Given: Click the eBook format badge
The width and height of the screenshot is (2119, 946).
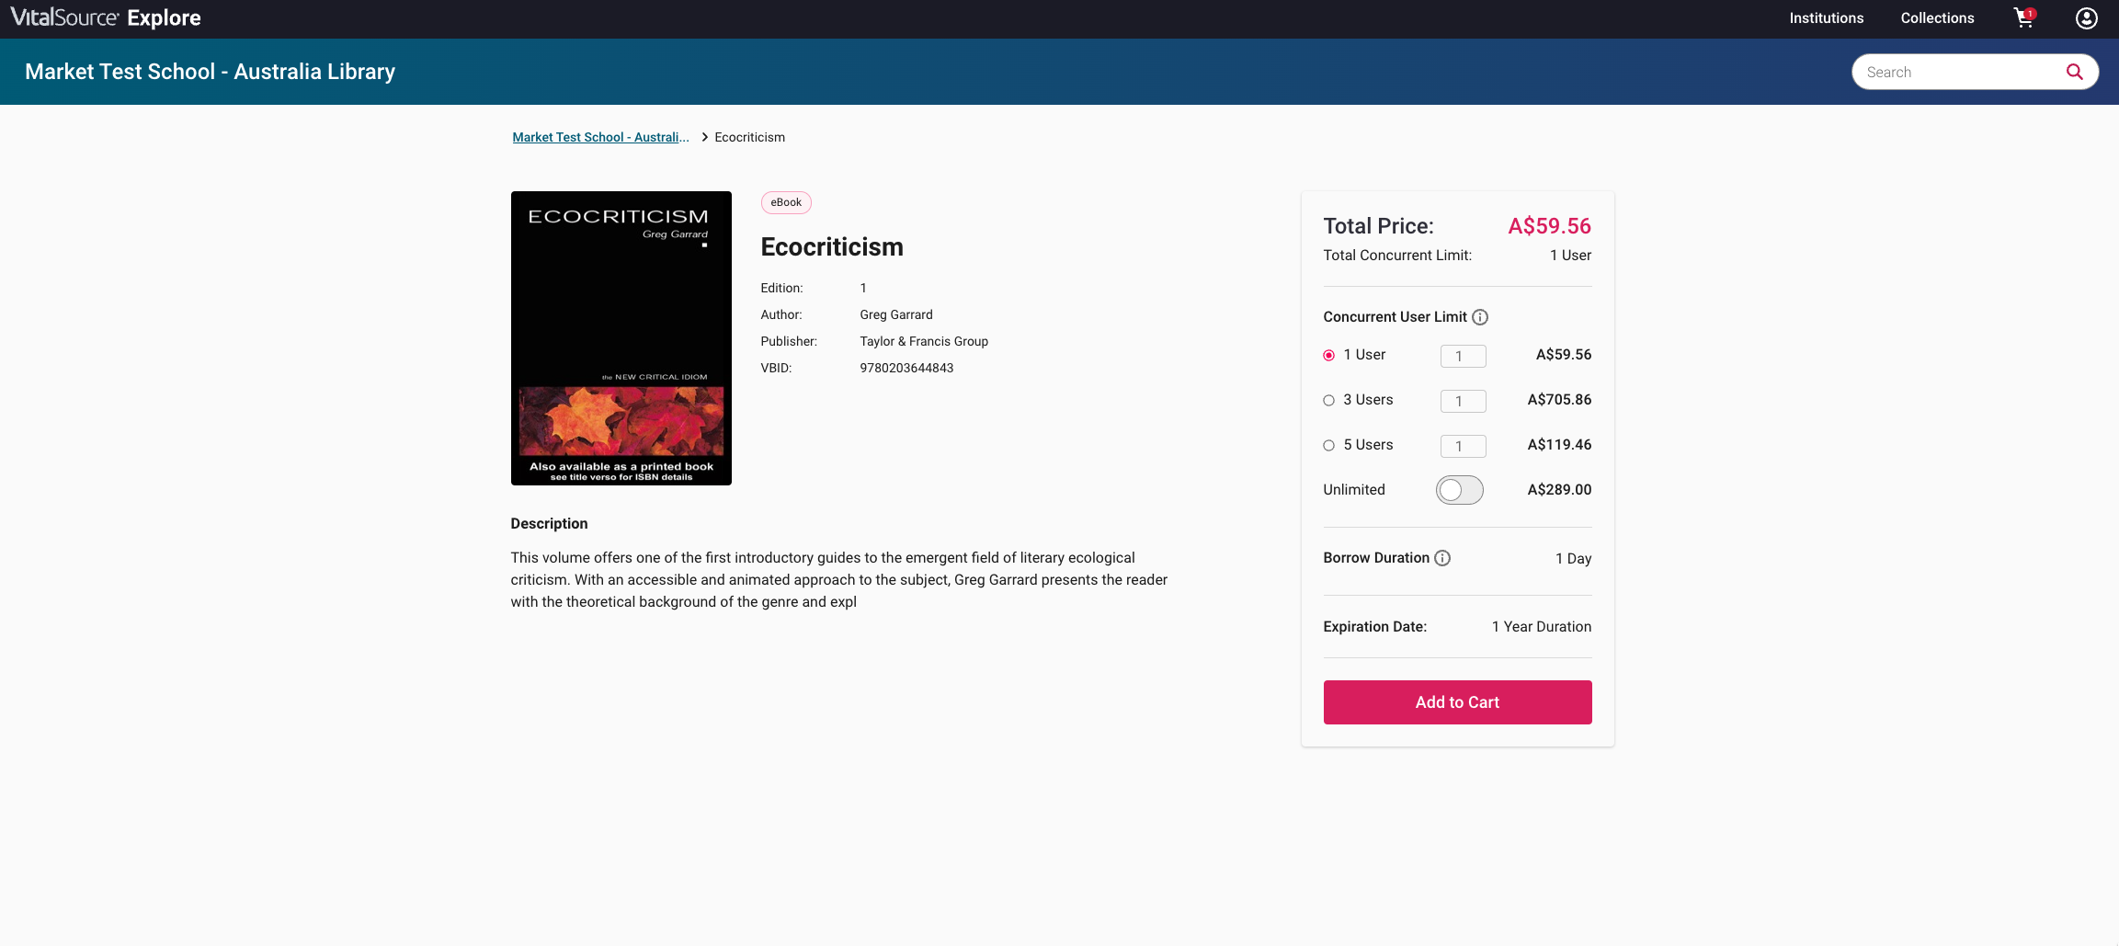Looking at the screenshot, I should (786, 202).
